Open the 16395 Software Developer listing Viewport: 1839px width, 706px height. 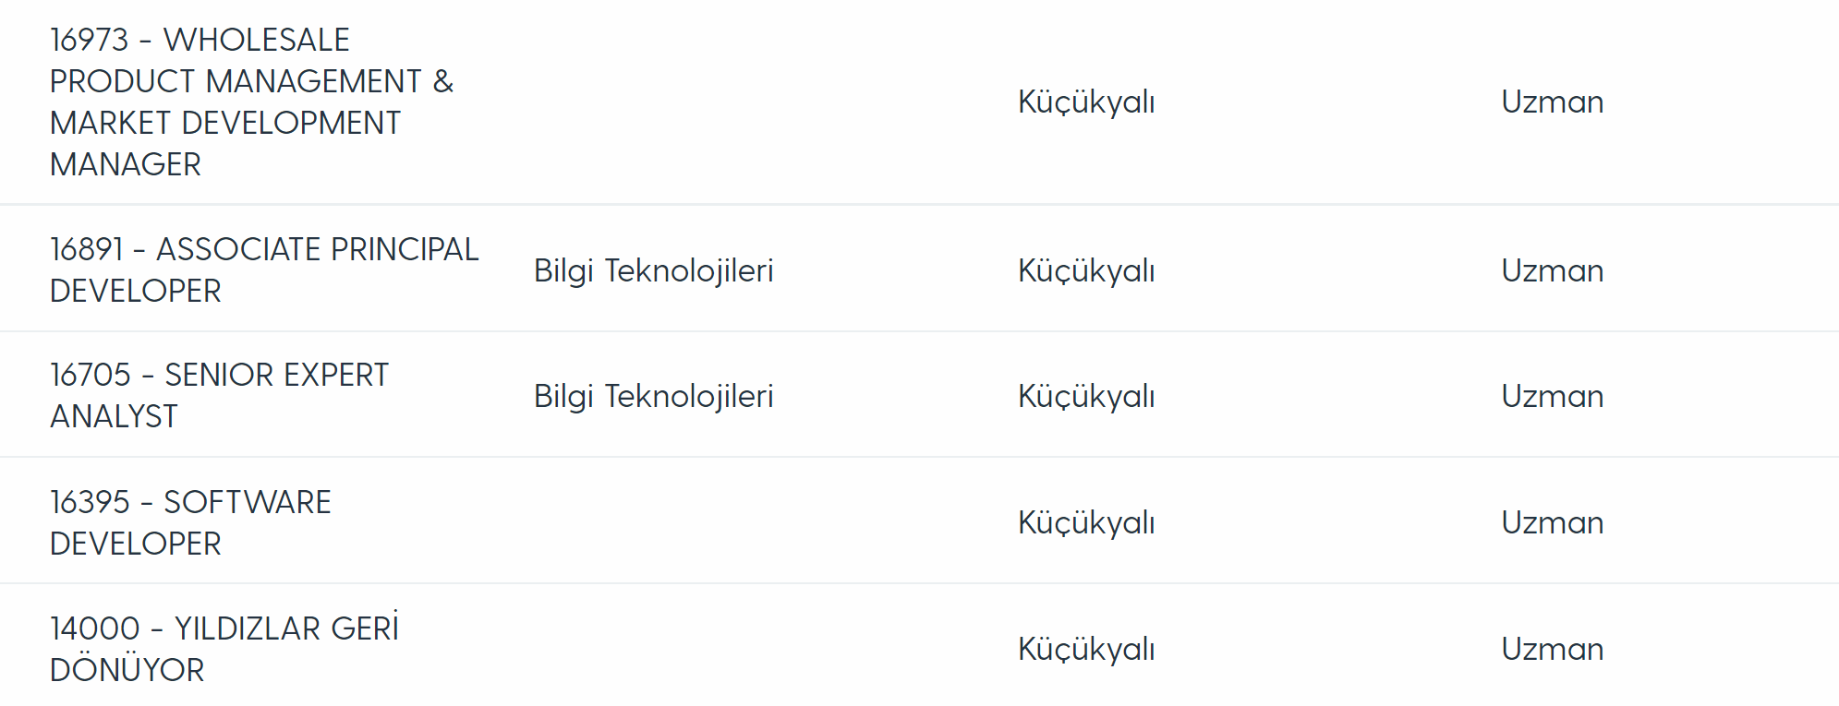click(x=190, y=522)
